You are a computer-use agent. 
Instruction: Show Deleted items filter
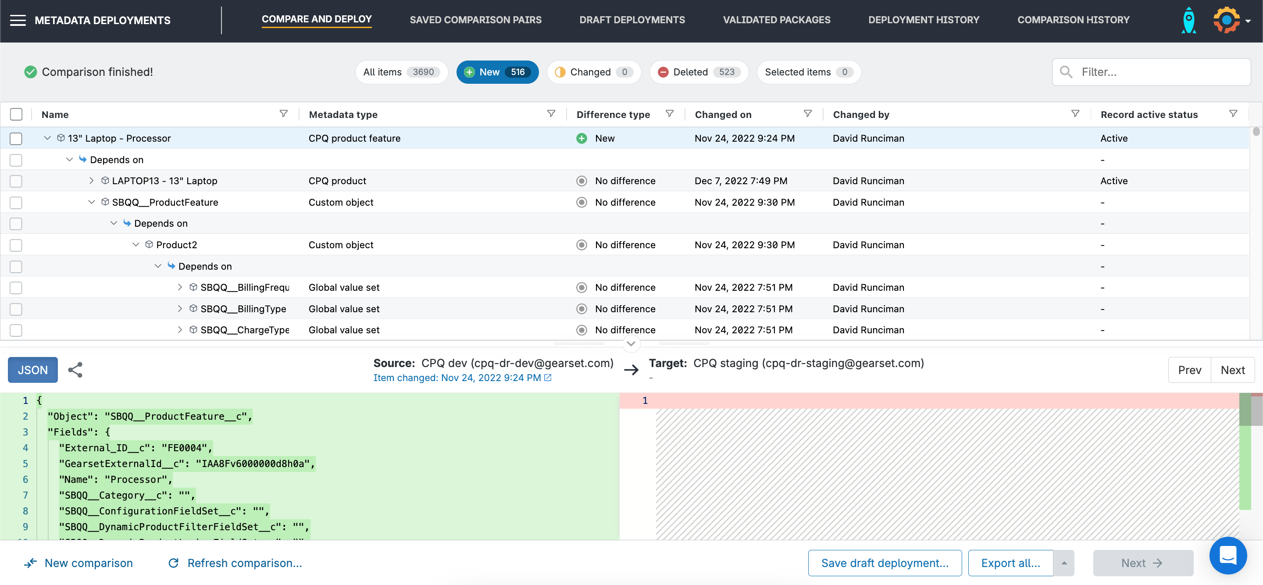pyautogui.click(x=698, y=72)
